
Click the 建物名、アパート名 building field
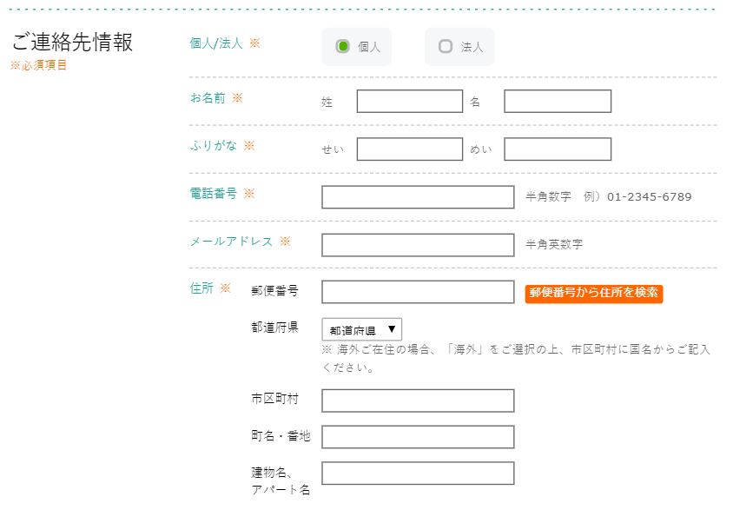tap(418, 473)
